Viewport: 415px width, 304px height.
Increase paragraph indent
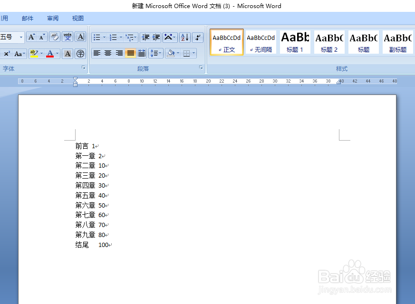[156, 37]
